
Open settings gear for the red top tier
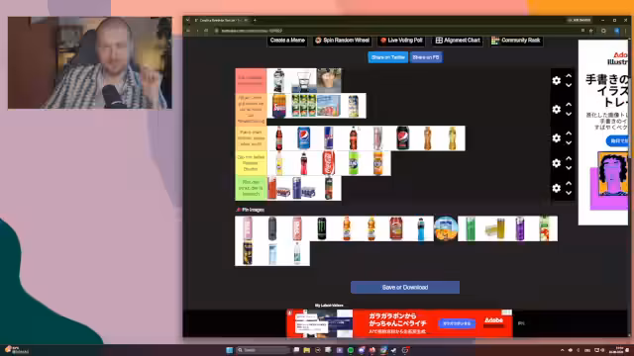(x=557, y=80)
